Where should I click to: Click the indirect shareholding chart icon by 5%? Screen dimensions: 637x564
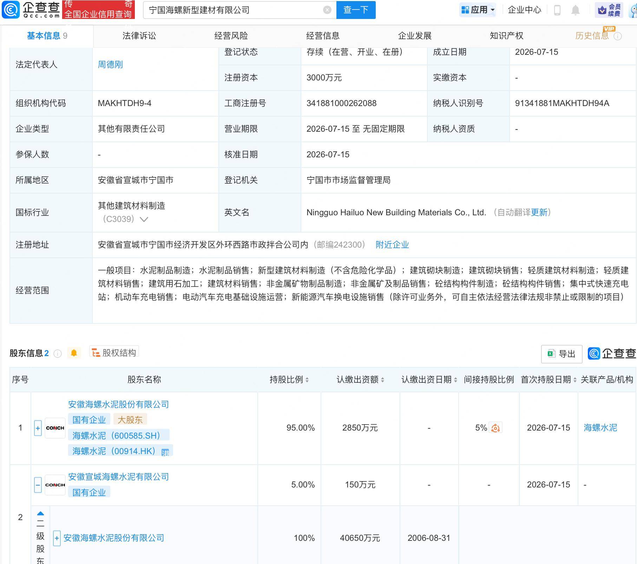click(495, 428)
